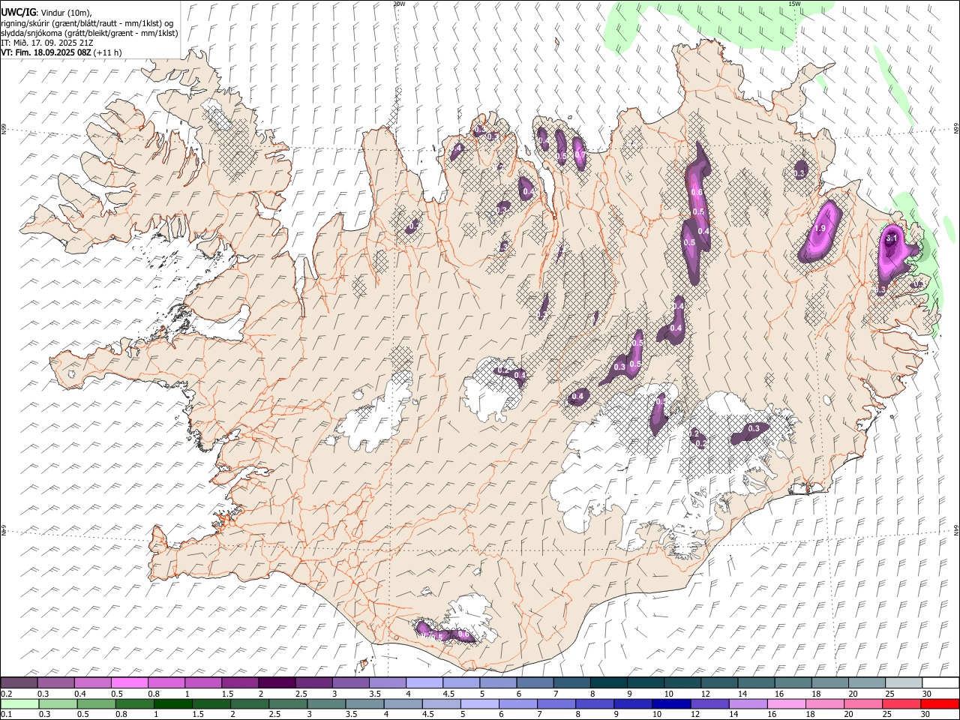Click the UWC/IG title in the header

(x=17, y=13)
